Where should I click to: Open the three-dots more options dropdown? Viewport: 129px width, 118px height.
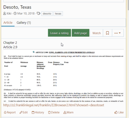tap(118, 33)
